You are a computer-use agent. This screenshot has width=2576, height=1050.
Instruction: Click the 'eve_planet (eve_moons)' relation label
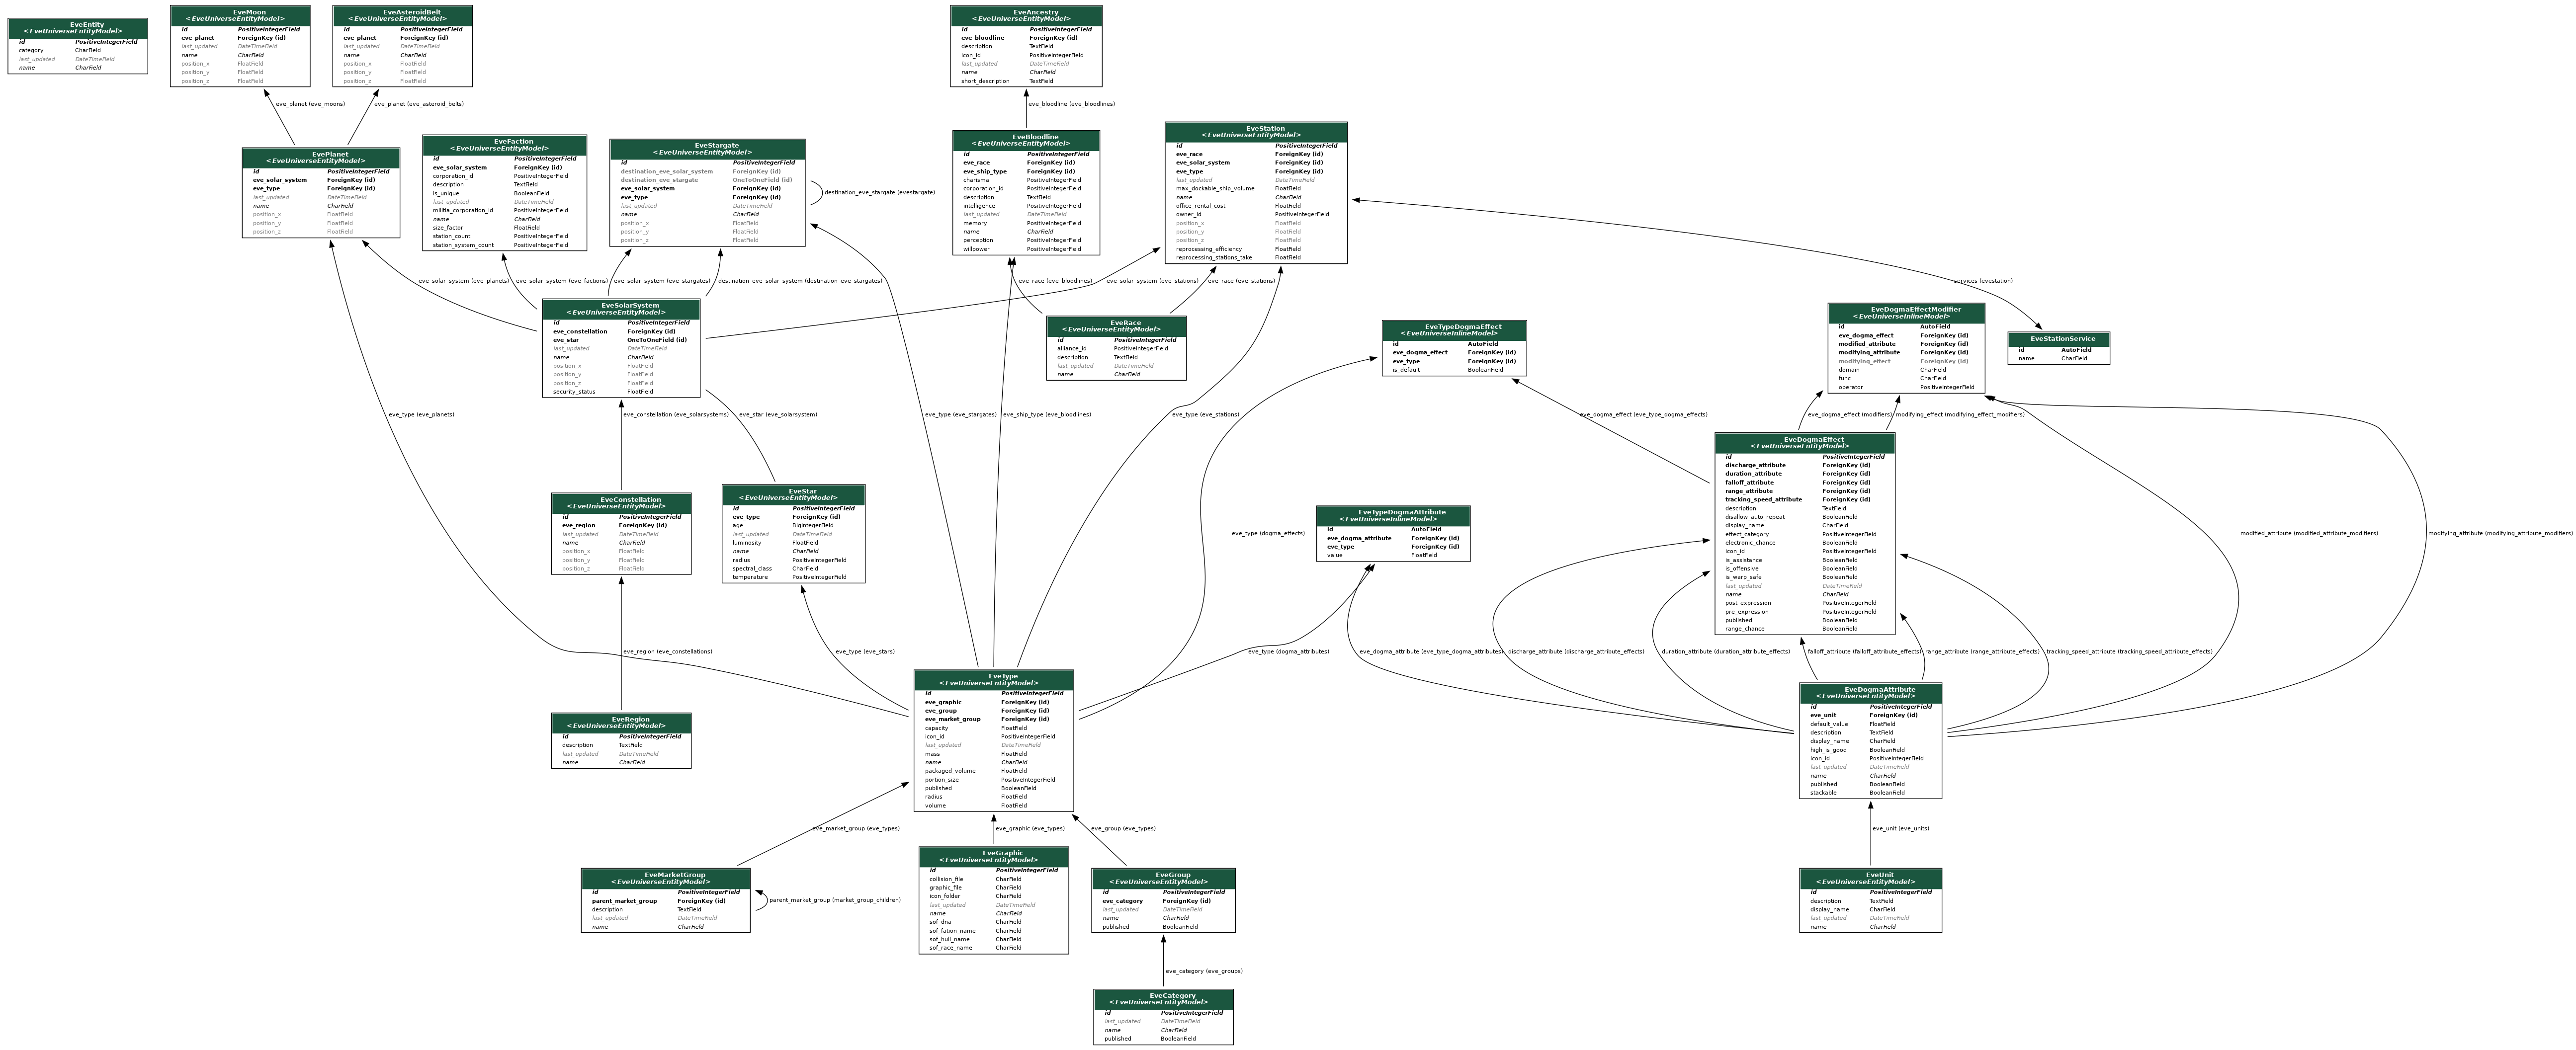coord(310,104)
